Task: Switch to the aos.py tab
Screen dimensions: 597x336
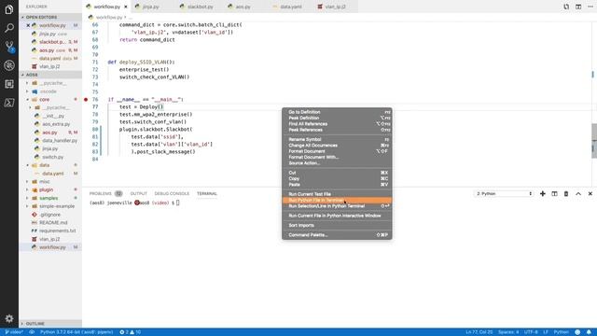Action: [243, 7]
